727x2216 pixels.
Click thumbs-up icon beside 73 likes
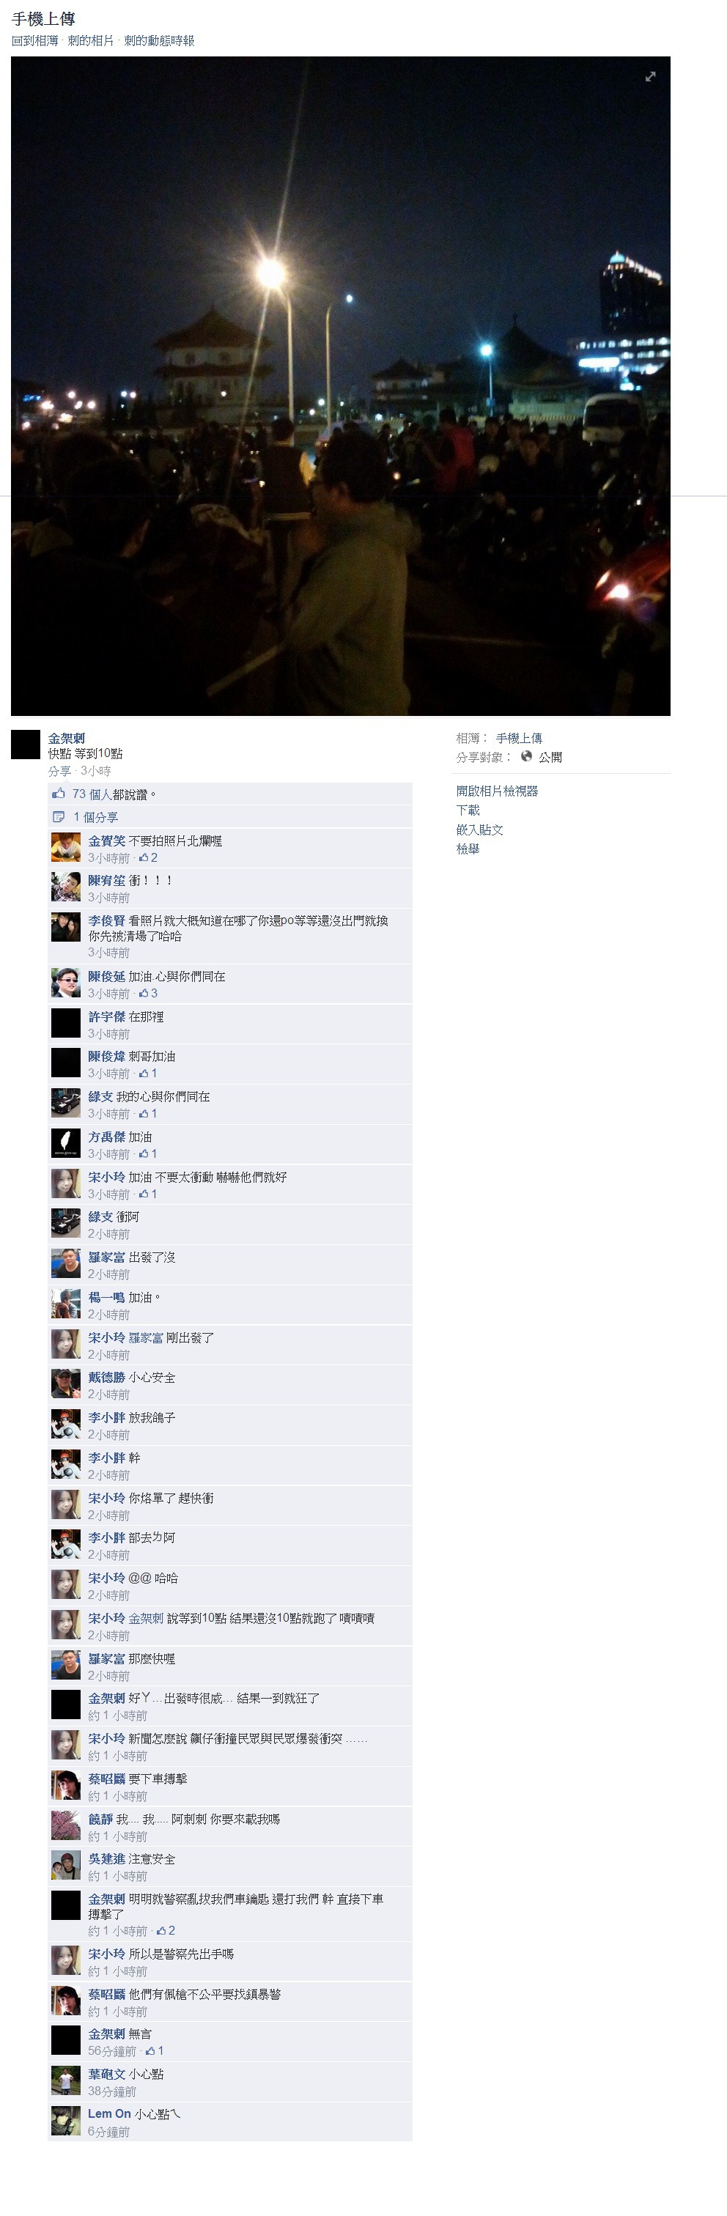point(59,793)
